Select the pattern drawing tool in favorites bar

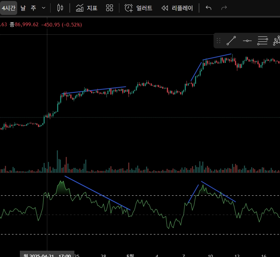[x=277, y=41]
